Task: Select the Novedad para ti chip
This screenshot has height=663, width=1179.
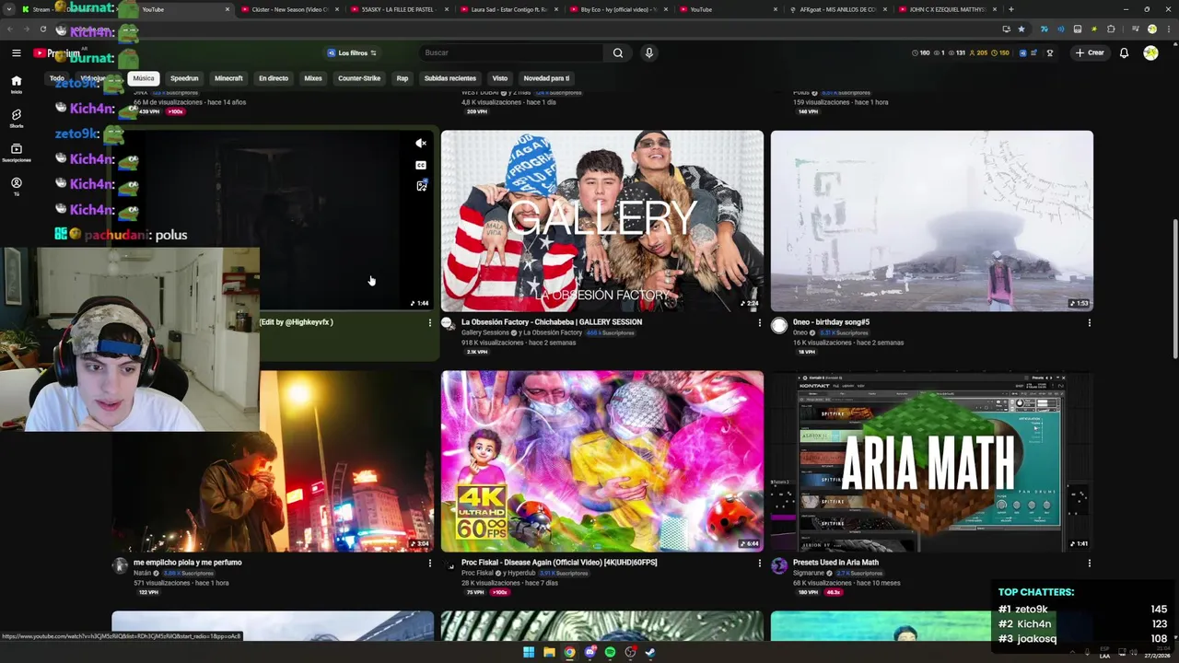Action: pos(546,78)
